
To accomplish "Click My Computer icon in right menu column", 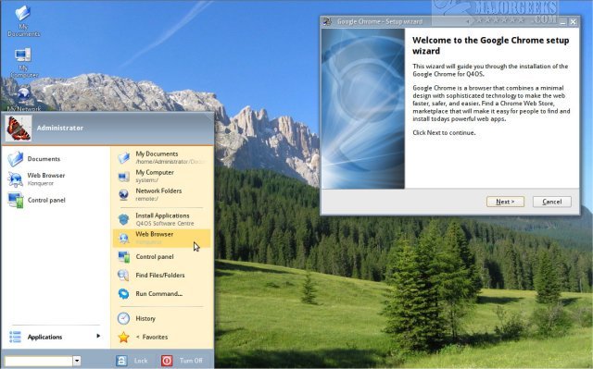I will 123,177.
